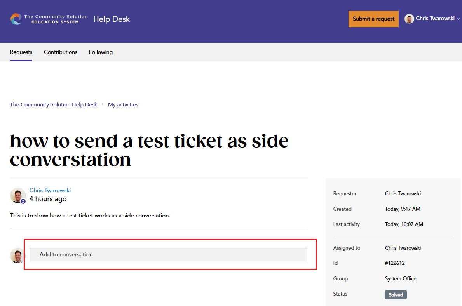The height and width of the screenshot is (306, 462).
Task: Click the commenter avatar with badge
Action: [17, 195]
